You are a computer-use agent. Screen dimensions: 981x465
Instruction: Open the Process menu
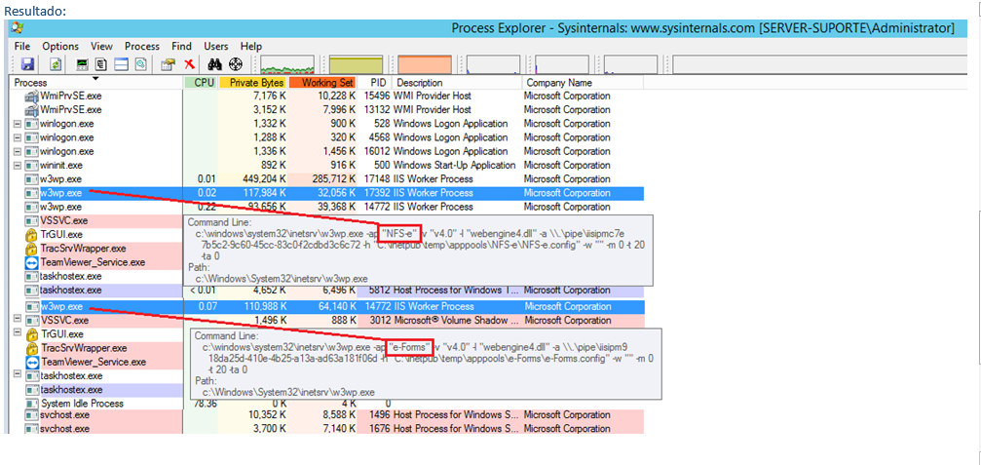[142, 46]
